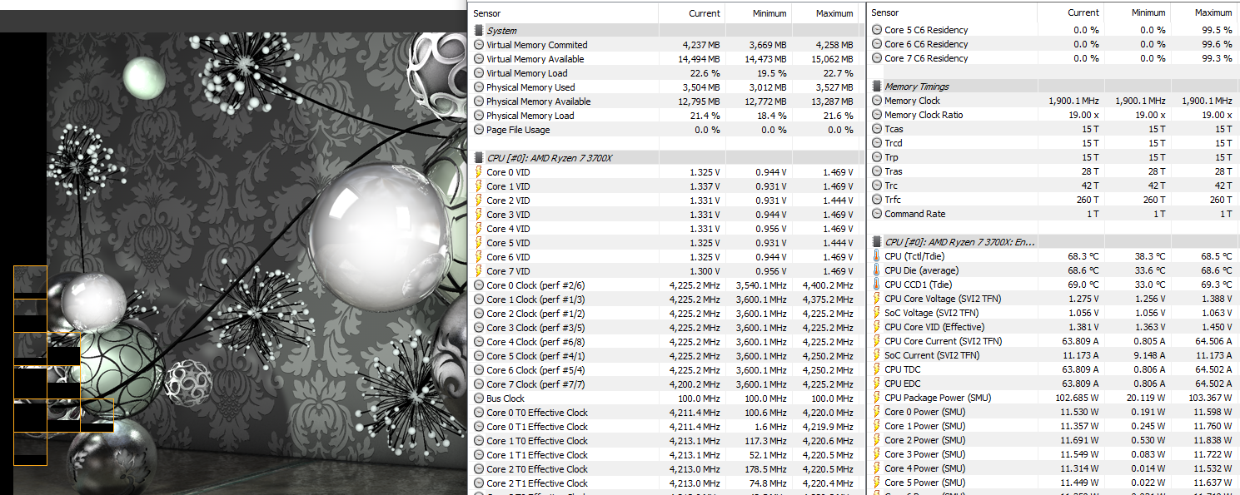1240x495 pixels.
Task: Select the Tras timing row
Action: (x=1053, y=171)
